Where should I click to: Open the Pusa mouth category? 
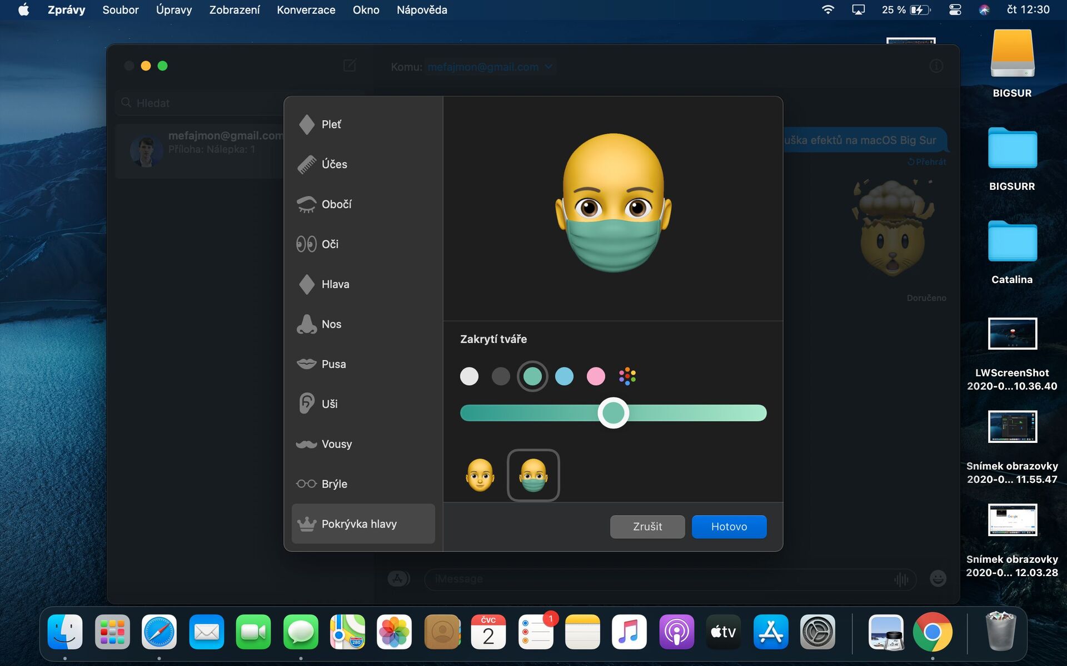click(333, 364)
